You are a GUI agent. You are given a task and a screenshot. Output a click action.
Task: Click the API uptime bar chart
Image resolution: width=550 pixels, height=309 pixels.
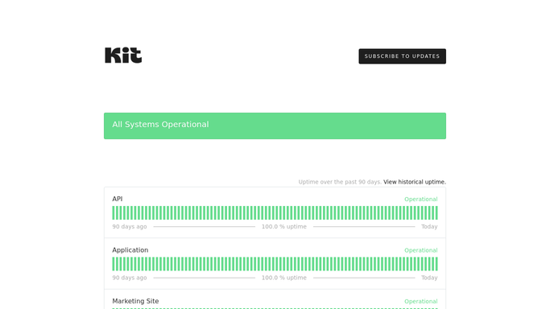pos(275,213)
